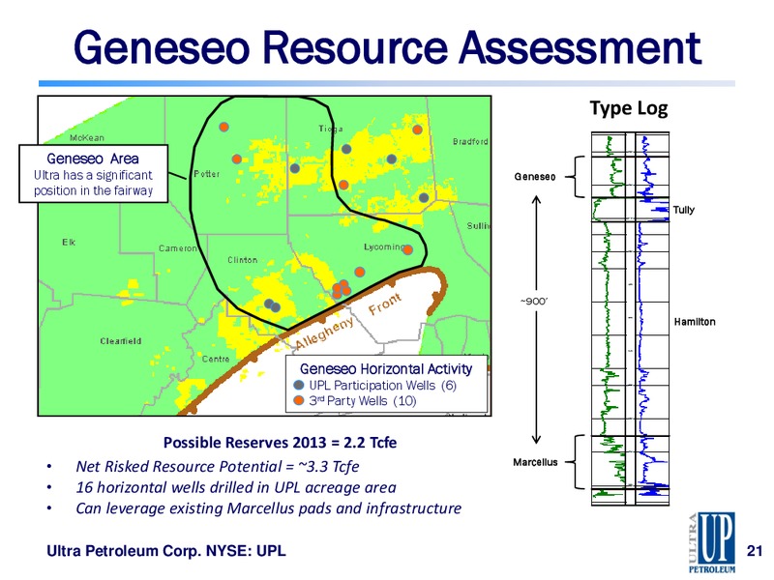Click the Marcellus formation label

click(x=535, y=462)
